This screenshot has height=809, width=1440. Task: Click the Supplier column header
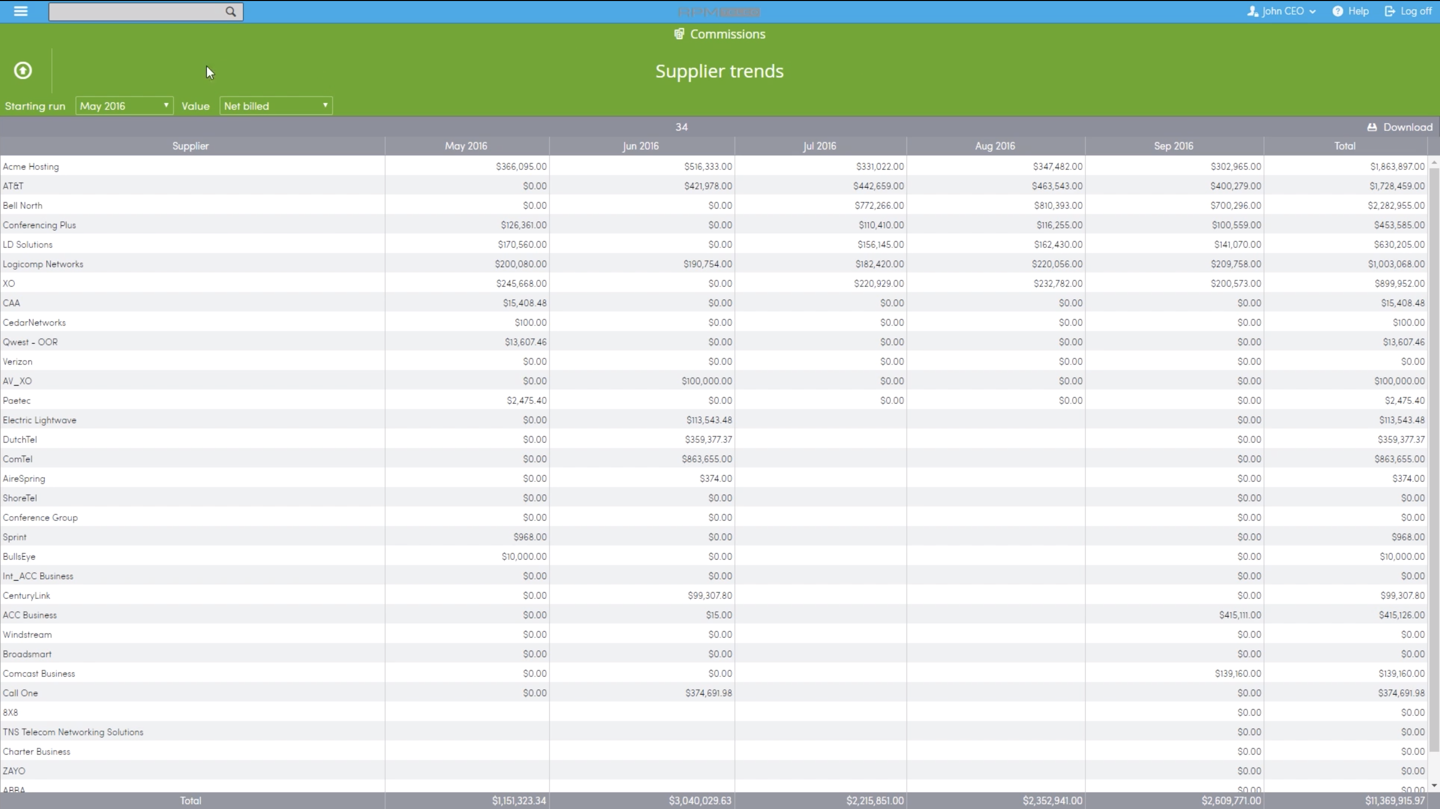(x=190, y=146)
